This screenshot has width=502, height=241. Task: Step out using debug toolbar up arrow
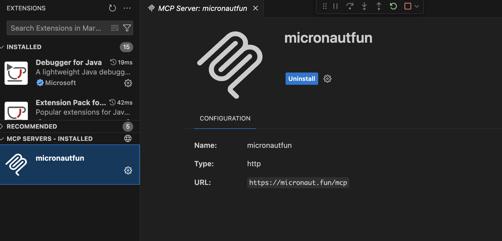[x=379, y=6]
